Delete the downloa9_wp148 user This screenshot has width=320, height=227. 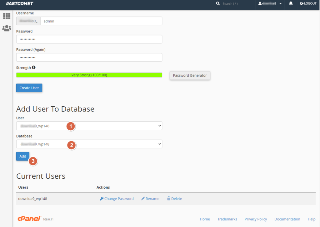[174, 199]
